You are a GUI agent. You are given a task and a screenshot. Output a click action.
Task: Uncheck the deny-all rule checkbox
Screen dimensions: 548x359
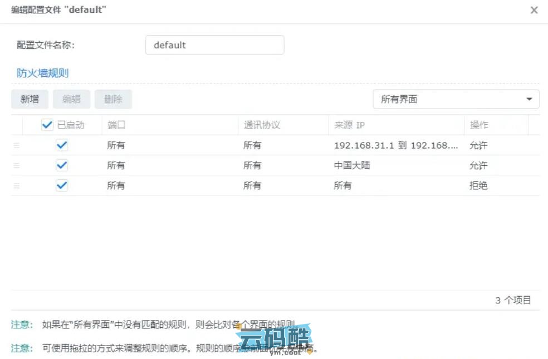click(62, 185)
